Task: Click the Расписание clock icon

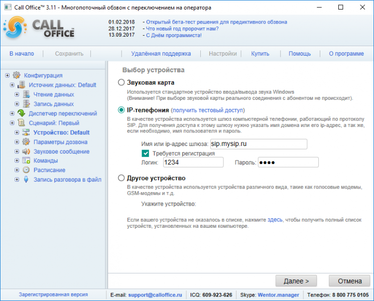Action: 26,170
